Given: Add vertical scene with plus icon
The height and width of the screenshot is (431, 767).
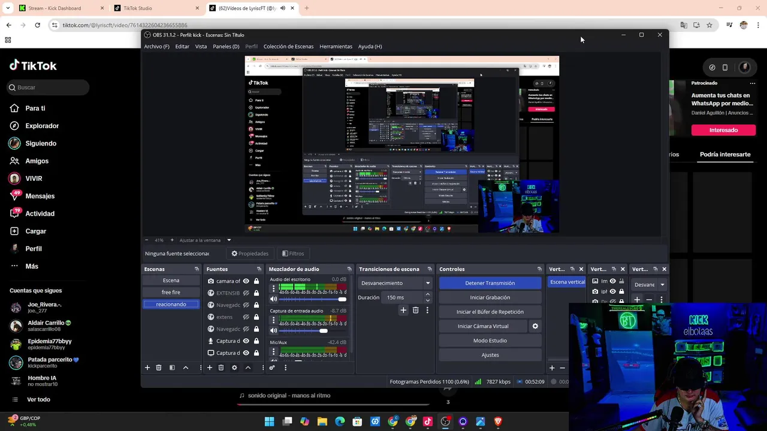Looking at the screenshot, I should tap(552, 368).
